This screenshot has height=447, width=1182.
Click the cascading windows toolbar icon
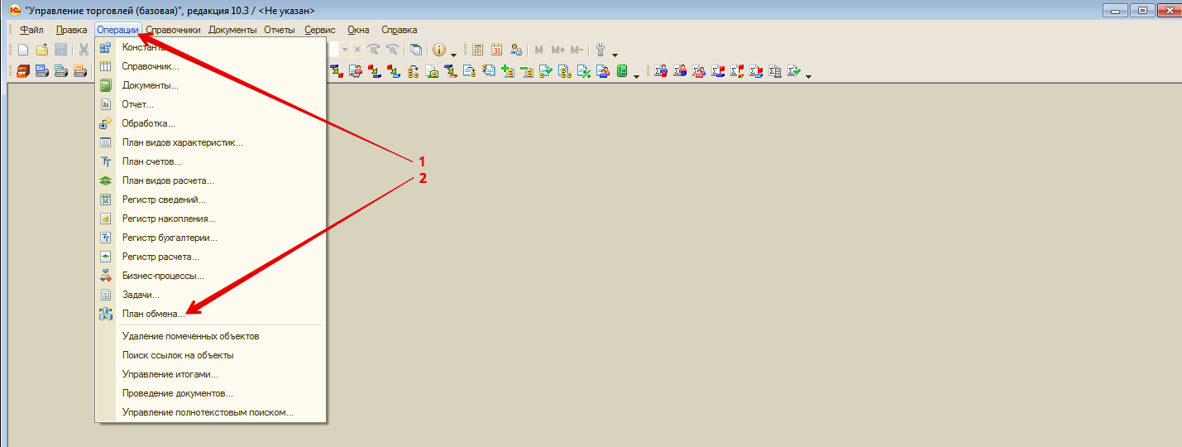pos(416,50)
